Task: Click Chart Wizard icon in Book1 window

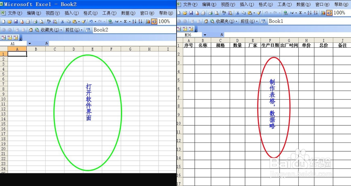Action: coord(323,13)
